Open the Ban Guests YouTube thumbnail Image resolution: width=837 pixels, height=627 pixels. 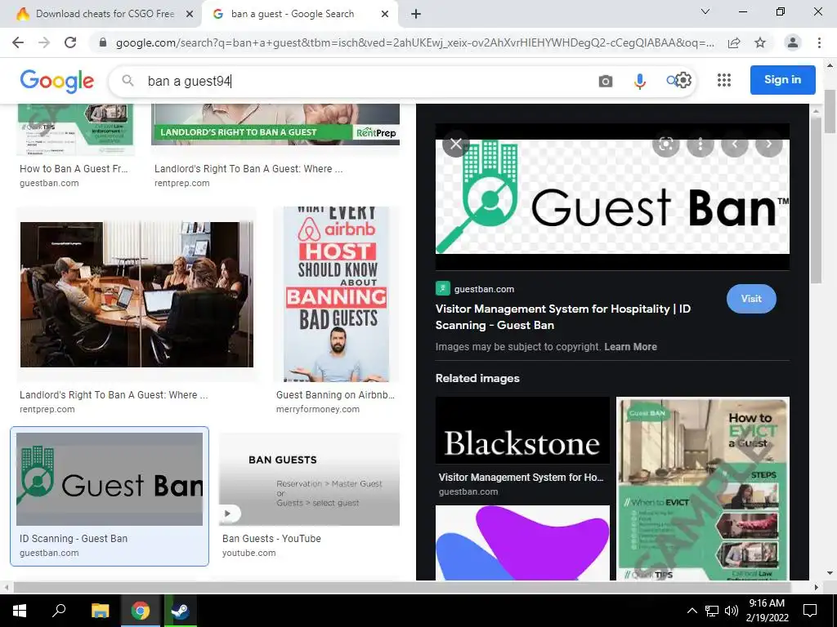click(x=309, y=478)
